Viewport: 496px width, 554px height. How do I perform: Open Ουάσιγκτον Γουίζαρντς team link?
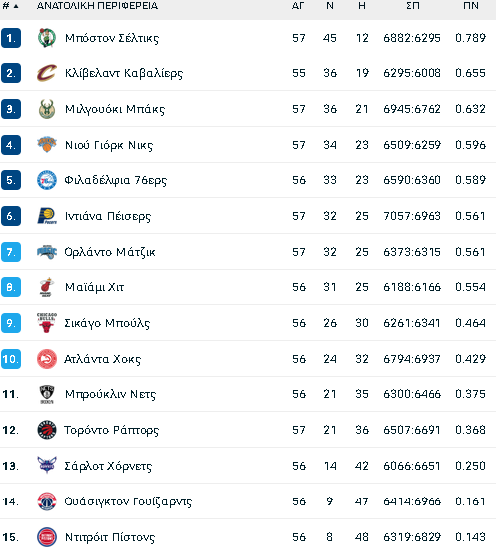coord(129,501)
